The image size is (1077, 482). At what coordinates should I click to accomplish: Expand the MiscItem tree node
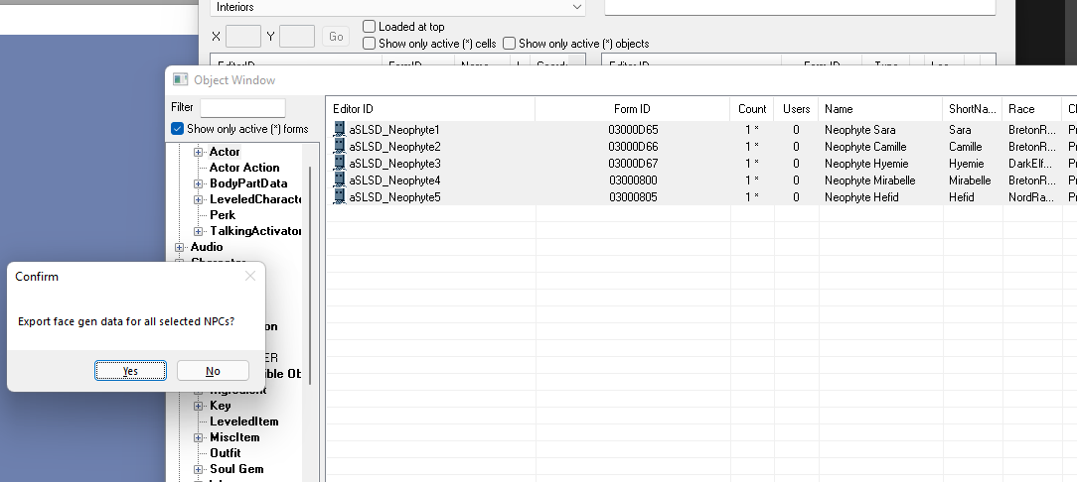198,437
